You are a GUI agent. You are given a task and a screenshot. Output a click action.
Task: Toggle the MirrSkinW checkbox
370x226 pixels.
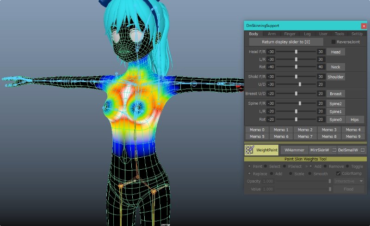point(334,150)
